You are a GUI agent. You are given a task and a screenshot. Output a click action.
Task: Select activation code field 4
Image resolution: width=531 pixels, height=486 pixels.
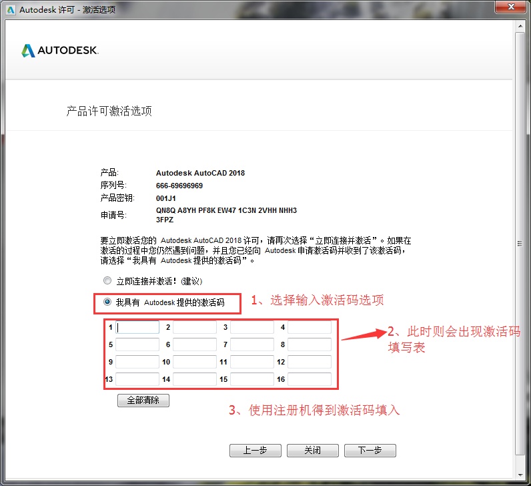click(x=310, y=327)
